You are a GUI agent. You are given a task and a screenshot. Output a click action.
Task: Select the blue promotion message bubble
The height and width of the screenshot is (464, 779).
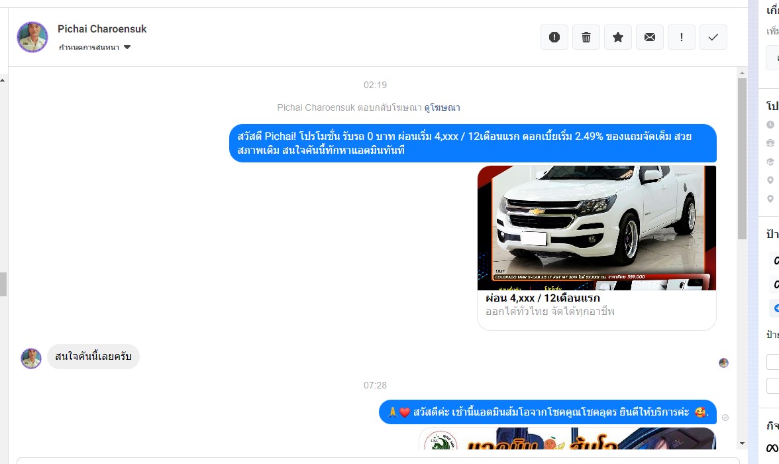point(472,143)
